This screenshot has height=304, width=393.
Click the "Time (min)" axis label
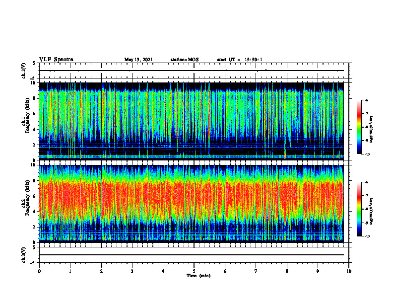[x=198, y=276]
